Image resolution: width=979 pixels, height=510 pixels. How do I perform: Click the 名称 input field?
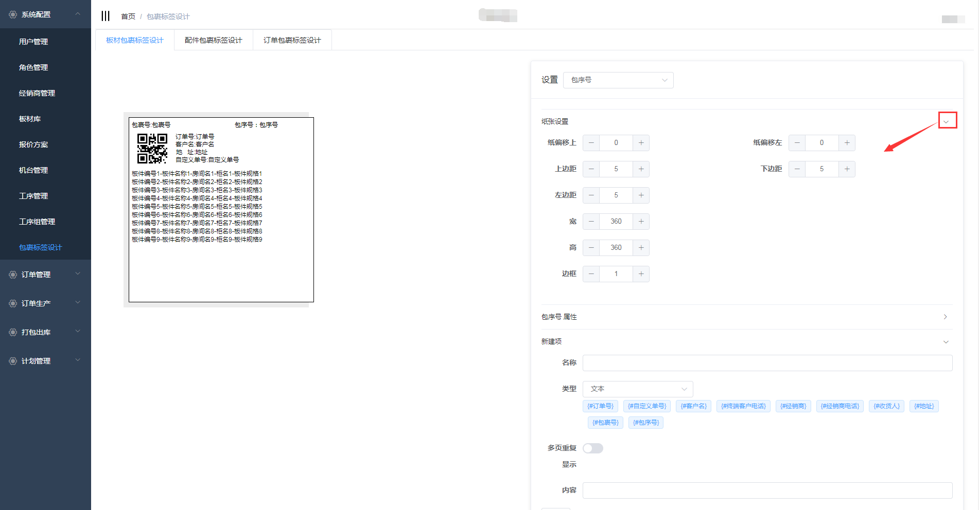(767, 363)
